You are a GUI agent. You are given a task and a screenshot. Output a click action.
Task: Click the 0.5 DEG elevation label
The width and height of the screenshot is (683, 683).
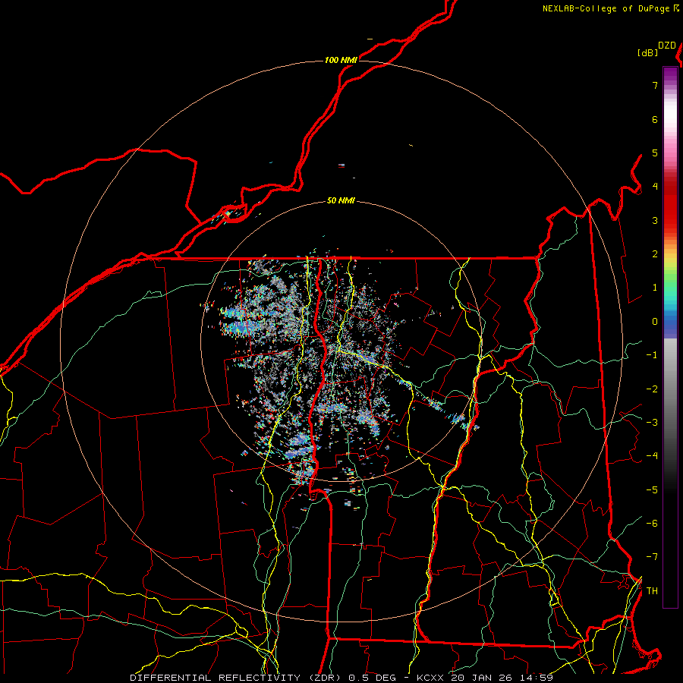[x=373, y=678]
